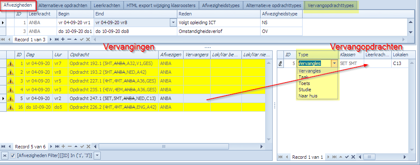Open the Vervangopdrachttypes tab
Viewport: 420px width, 165px height.
pos(331,5)
